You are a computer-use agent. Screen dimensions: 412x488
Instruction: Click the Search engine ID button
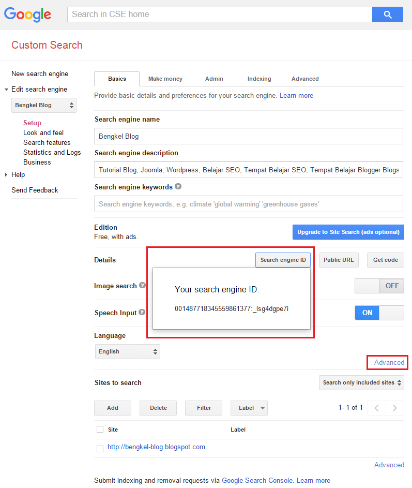pos(283,260)
